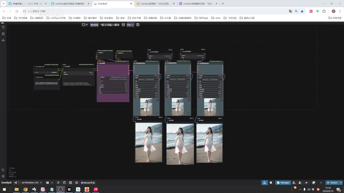Click the positive prompt text box
The image size is (344, 193).
click(47, 84)
